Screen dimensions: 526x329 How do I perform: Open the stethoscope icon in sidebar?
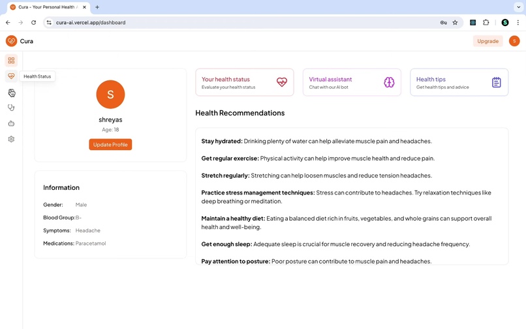pyautogui.click(x=11, y=108)
